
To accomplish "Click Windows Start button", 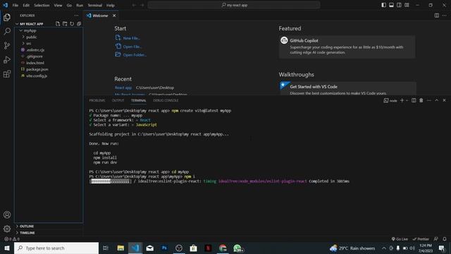I will point(7,248).
